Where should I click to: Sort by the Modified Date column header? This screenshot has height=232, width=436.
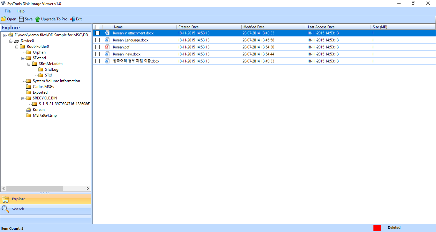click(274, 27)
